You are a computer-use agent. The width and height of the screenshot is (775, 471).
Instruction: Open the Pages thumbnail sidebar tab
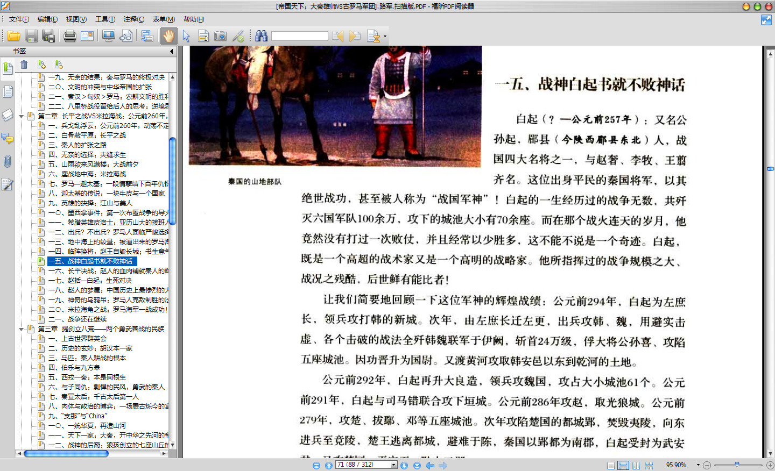[8, 92]
